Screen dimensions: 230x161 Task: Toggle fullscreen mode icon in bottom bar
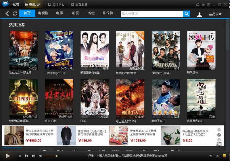tap(218, 156)
